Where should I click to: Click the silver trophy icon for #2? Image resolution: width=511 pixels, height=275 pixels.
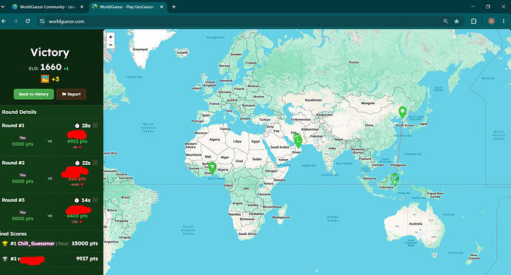pos(5,259)
